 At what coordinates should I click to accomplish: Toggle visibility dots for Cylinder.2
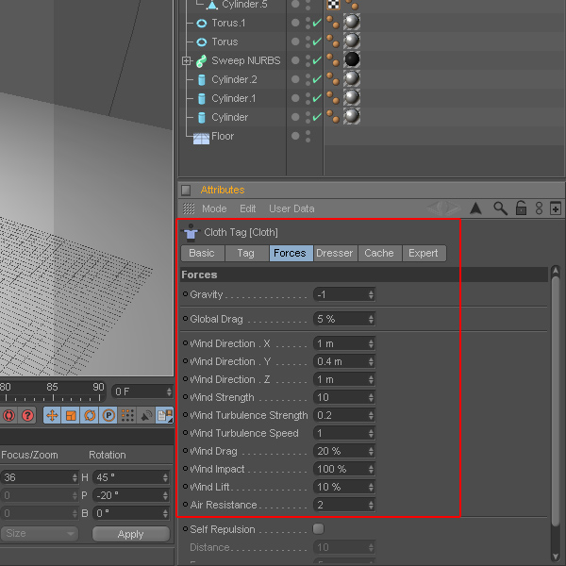(308, 79)
